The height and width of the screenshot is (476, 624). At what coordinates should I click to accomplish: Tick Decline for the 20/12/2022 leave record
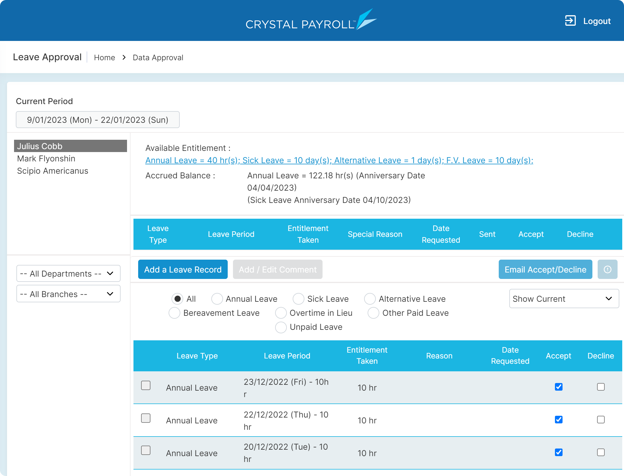[x=601, y=452]
